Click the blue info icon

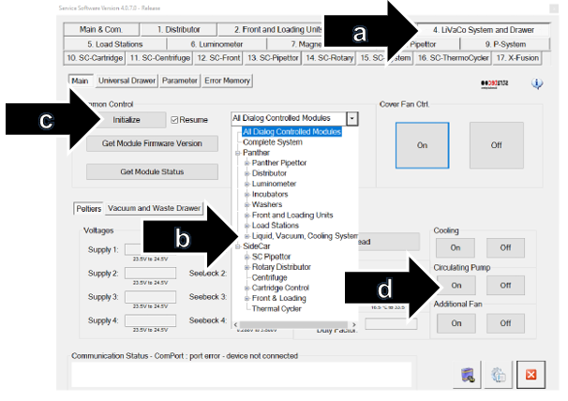(x=537, y=83)
